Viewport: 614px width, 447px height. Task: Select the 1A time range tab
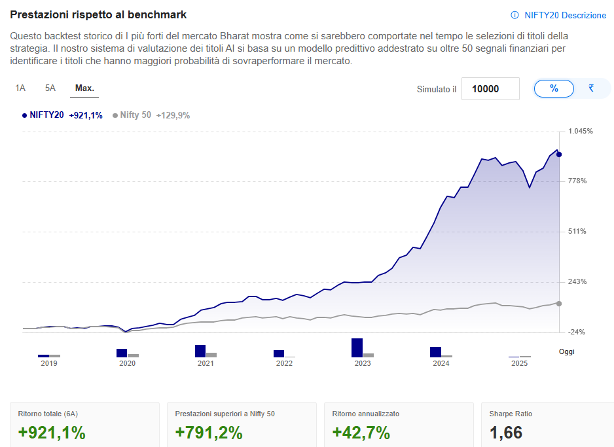click(20, 88)
